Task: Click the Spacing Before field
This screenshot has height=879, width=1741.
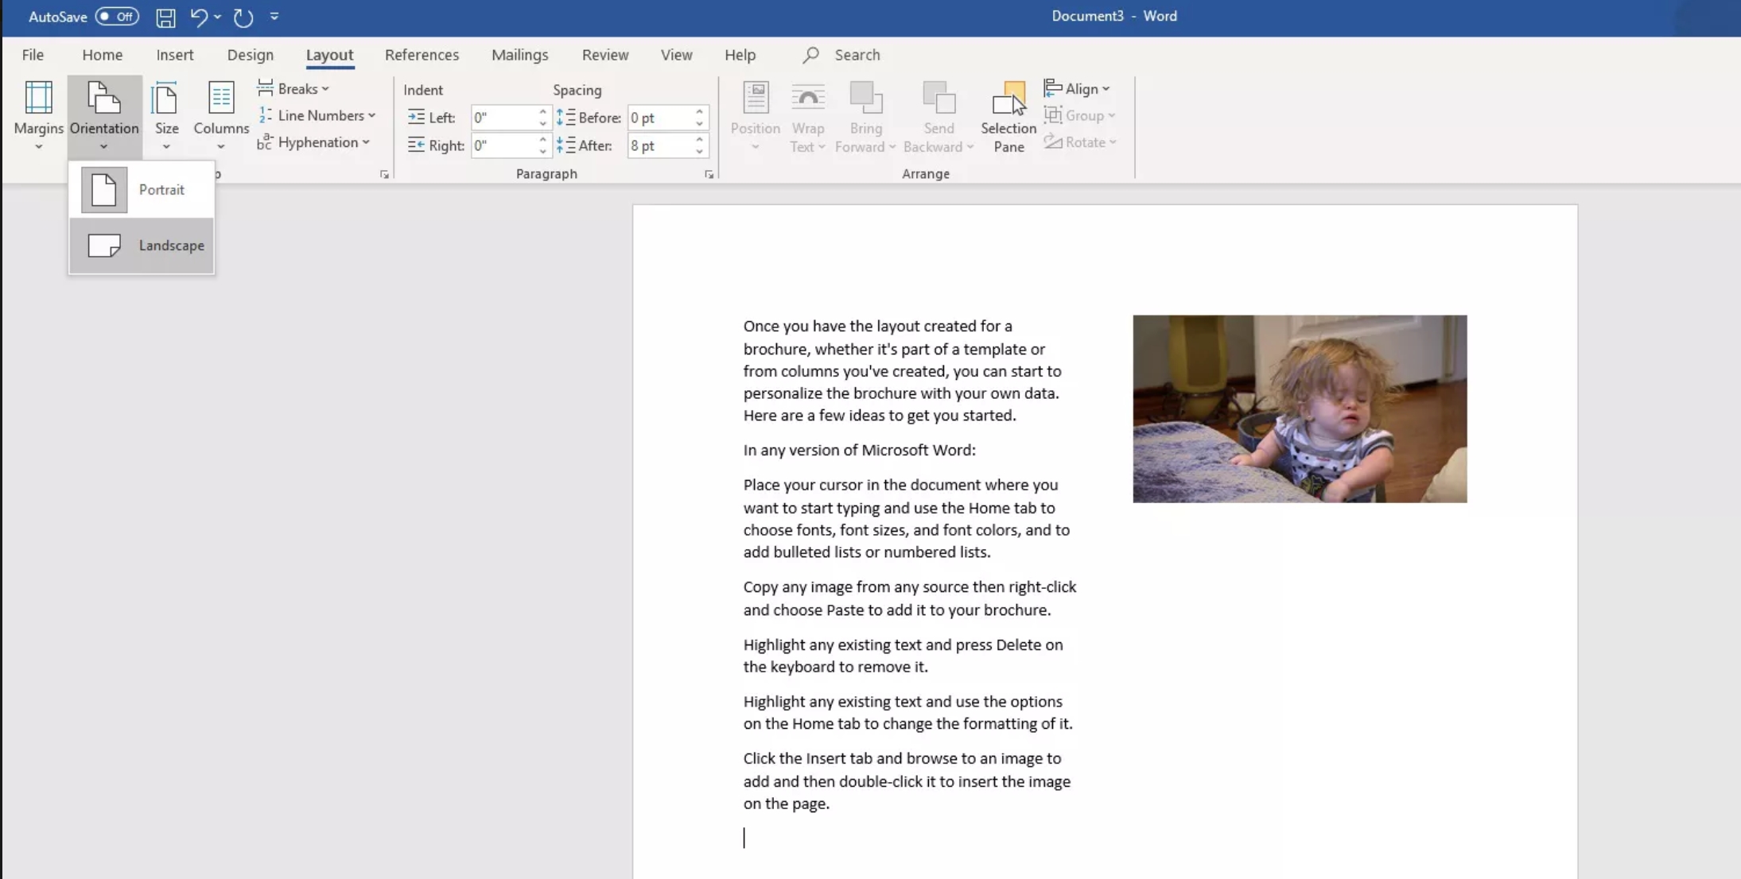Action: coord(660,118)
